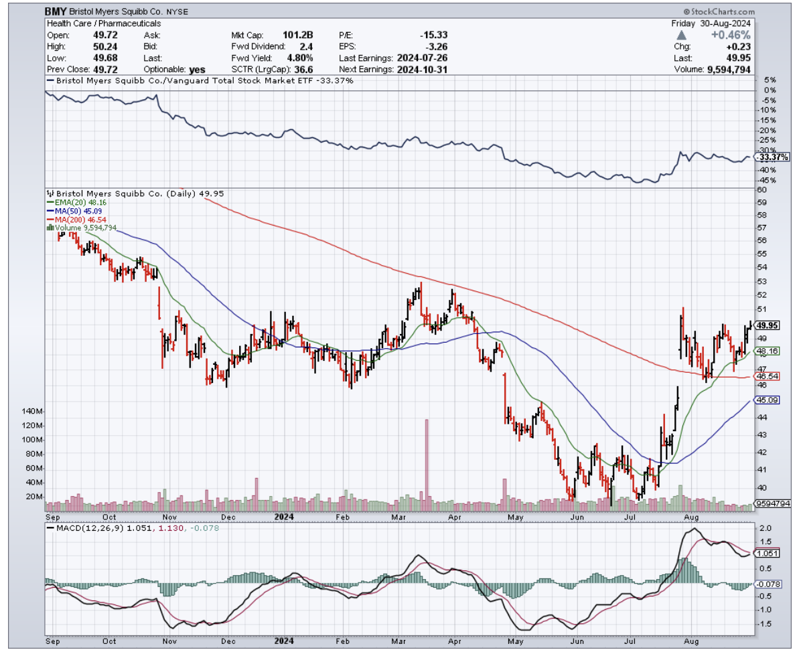Click the tall March volume spike bar

click(425, 462)
